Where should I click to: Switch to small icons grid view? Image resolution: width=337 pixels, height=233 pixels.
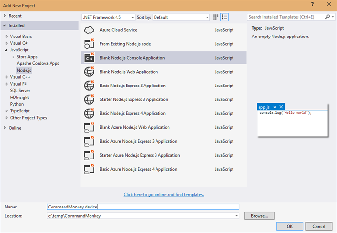[215, 17]
